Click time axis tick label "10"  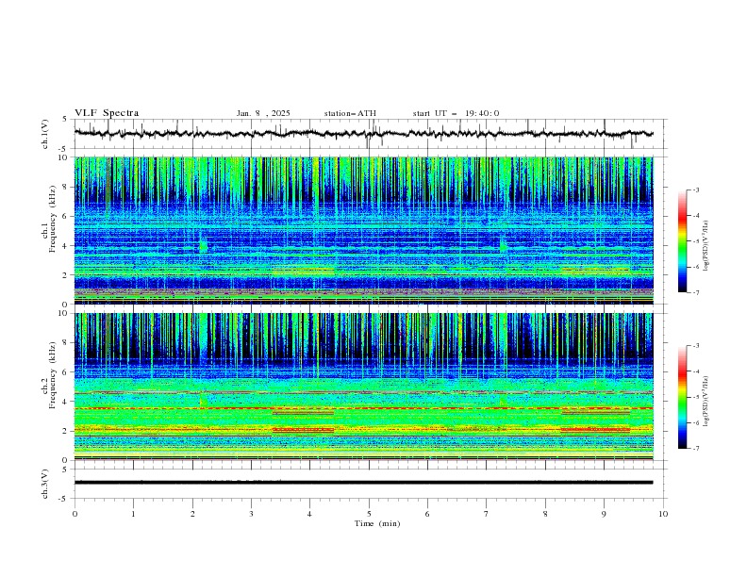tap(663, 514)
